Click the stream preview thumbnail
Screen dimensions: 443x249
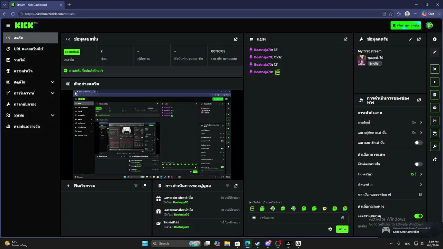[x=152, y=135]
